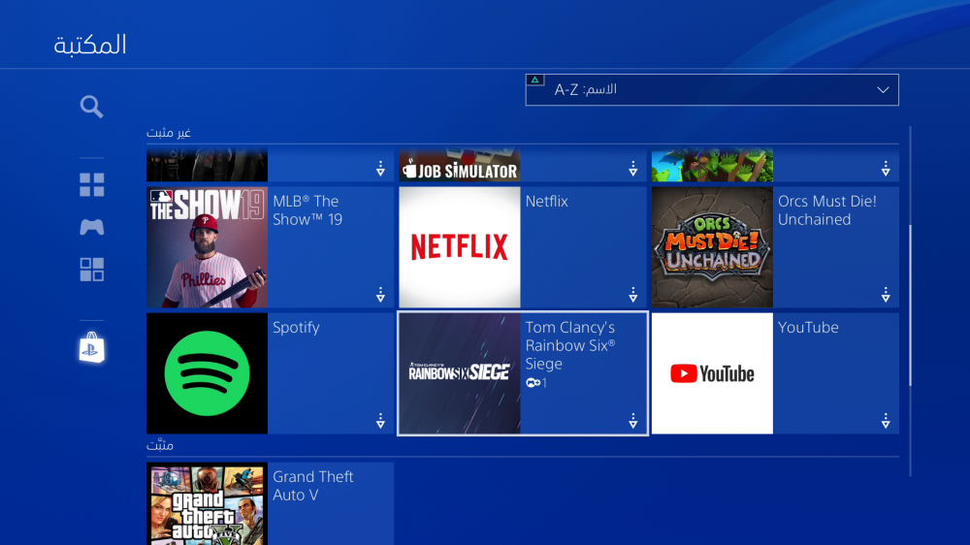Click the 'Grand Theft Auto V' title text
The height and width of the screenshot is (545, 970).
pyautogui.click(x=313, y=486)
